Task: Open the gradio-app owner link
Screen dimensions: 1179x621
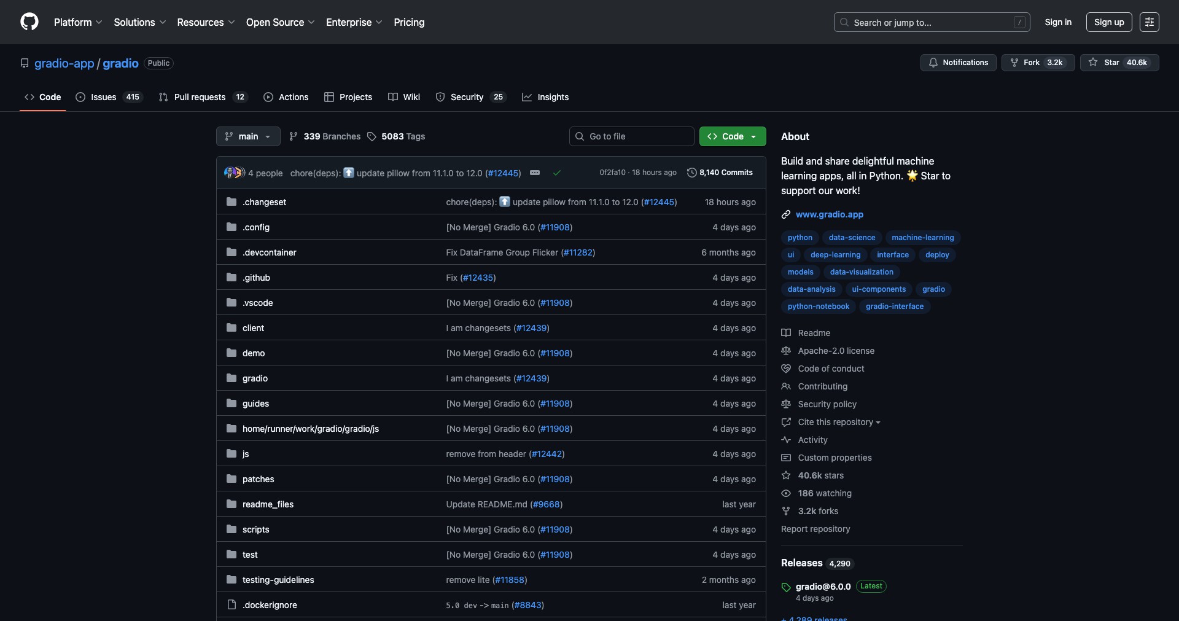Action: (64, 63)
